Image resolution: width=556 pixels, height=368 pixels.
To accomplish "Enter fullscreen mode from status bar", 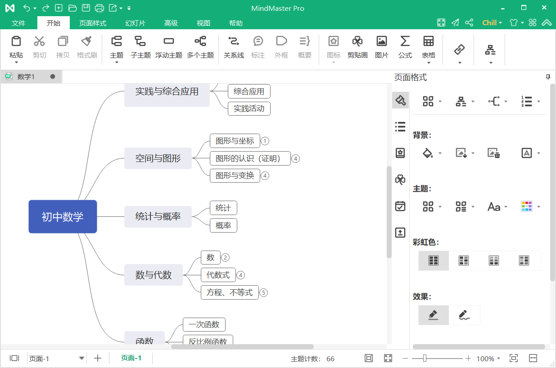I will tap(388, 359).
